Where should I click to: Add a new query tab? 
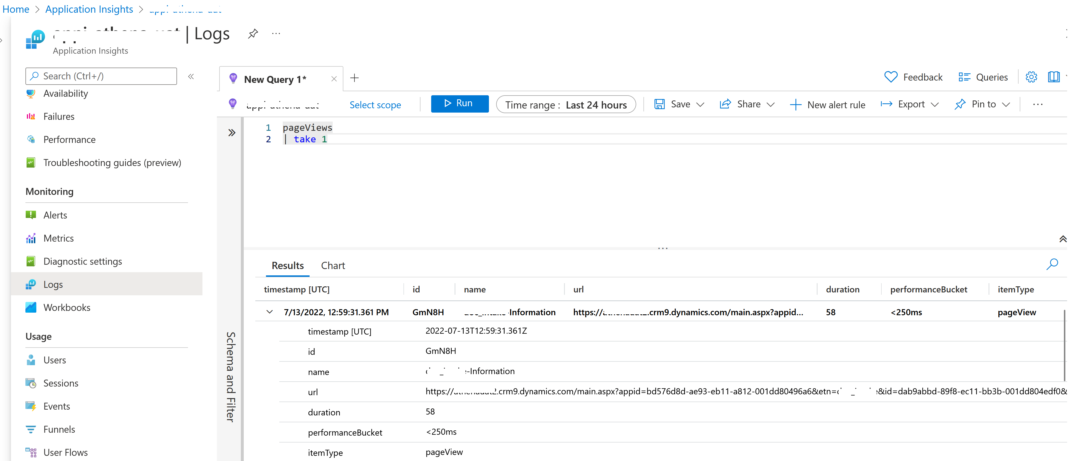pyautogui.click(x=355, y=78)
